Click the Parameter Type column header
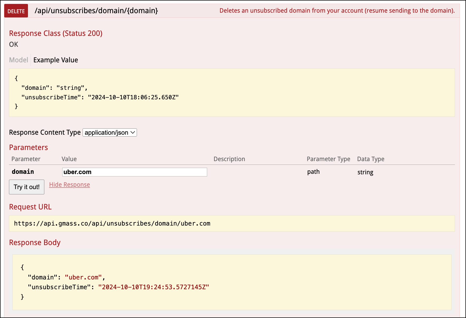Viewport: 466px width, 318px height. (x=328, y=159)
